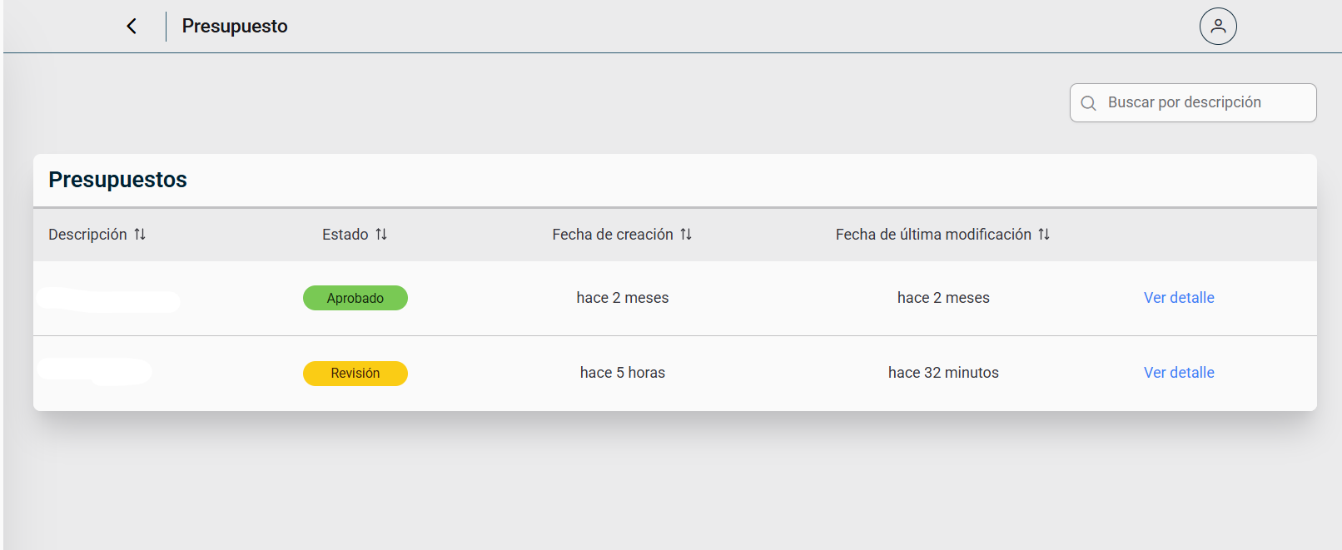Open the user profile icon
Viewport: 1342px width, 550px height.
(x=1217, y=27)
